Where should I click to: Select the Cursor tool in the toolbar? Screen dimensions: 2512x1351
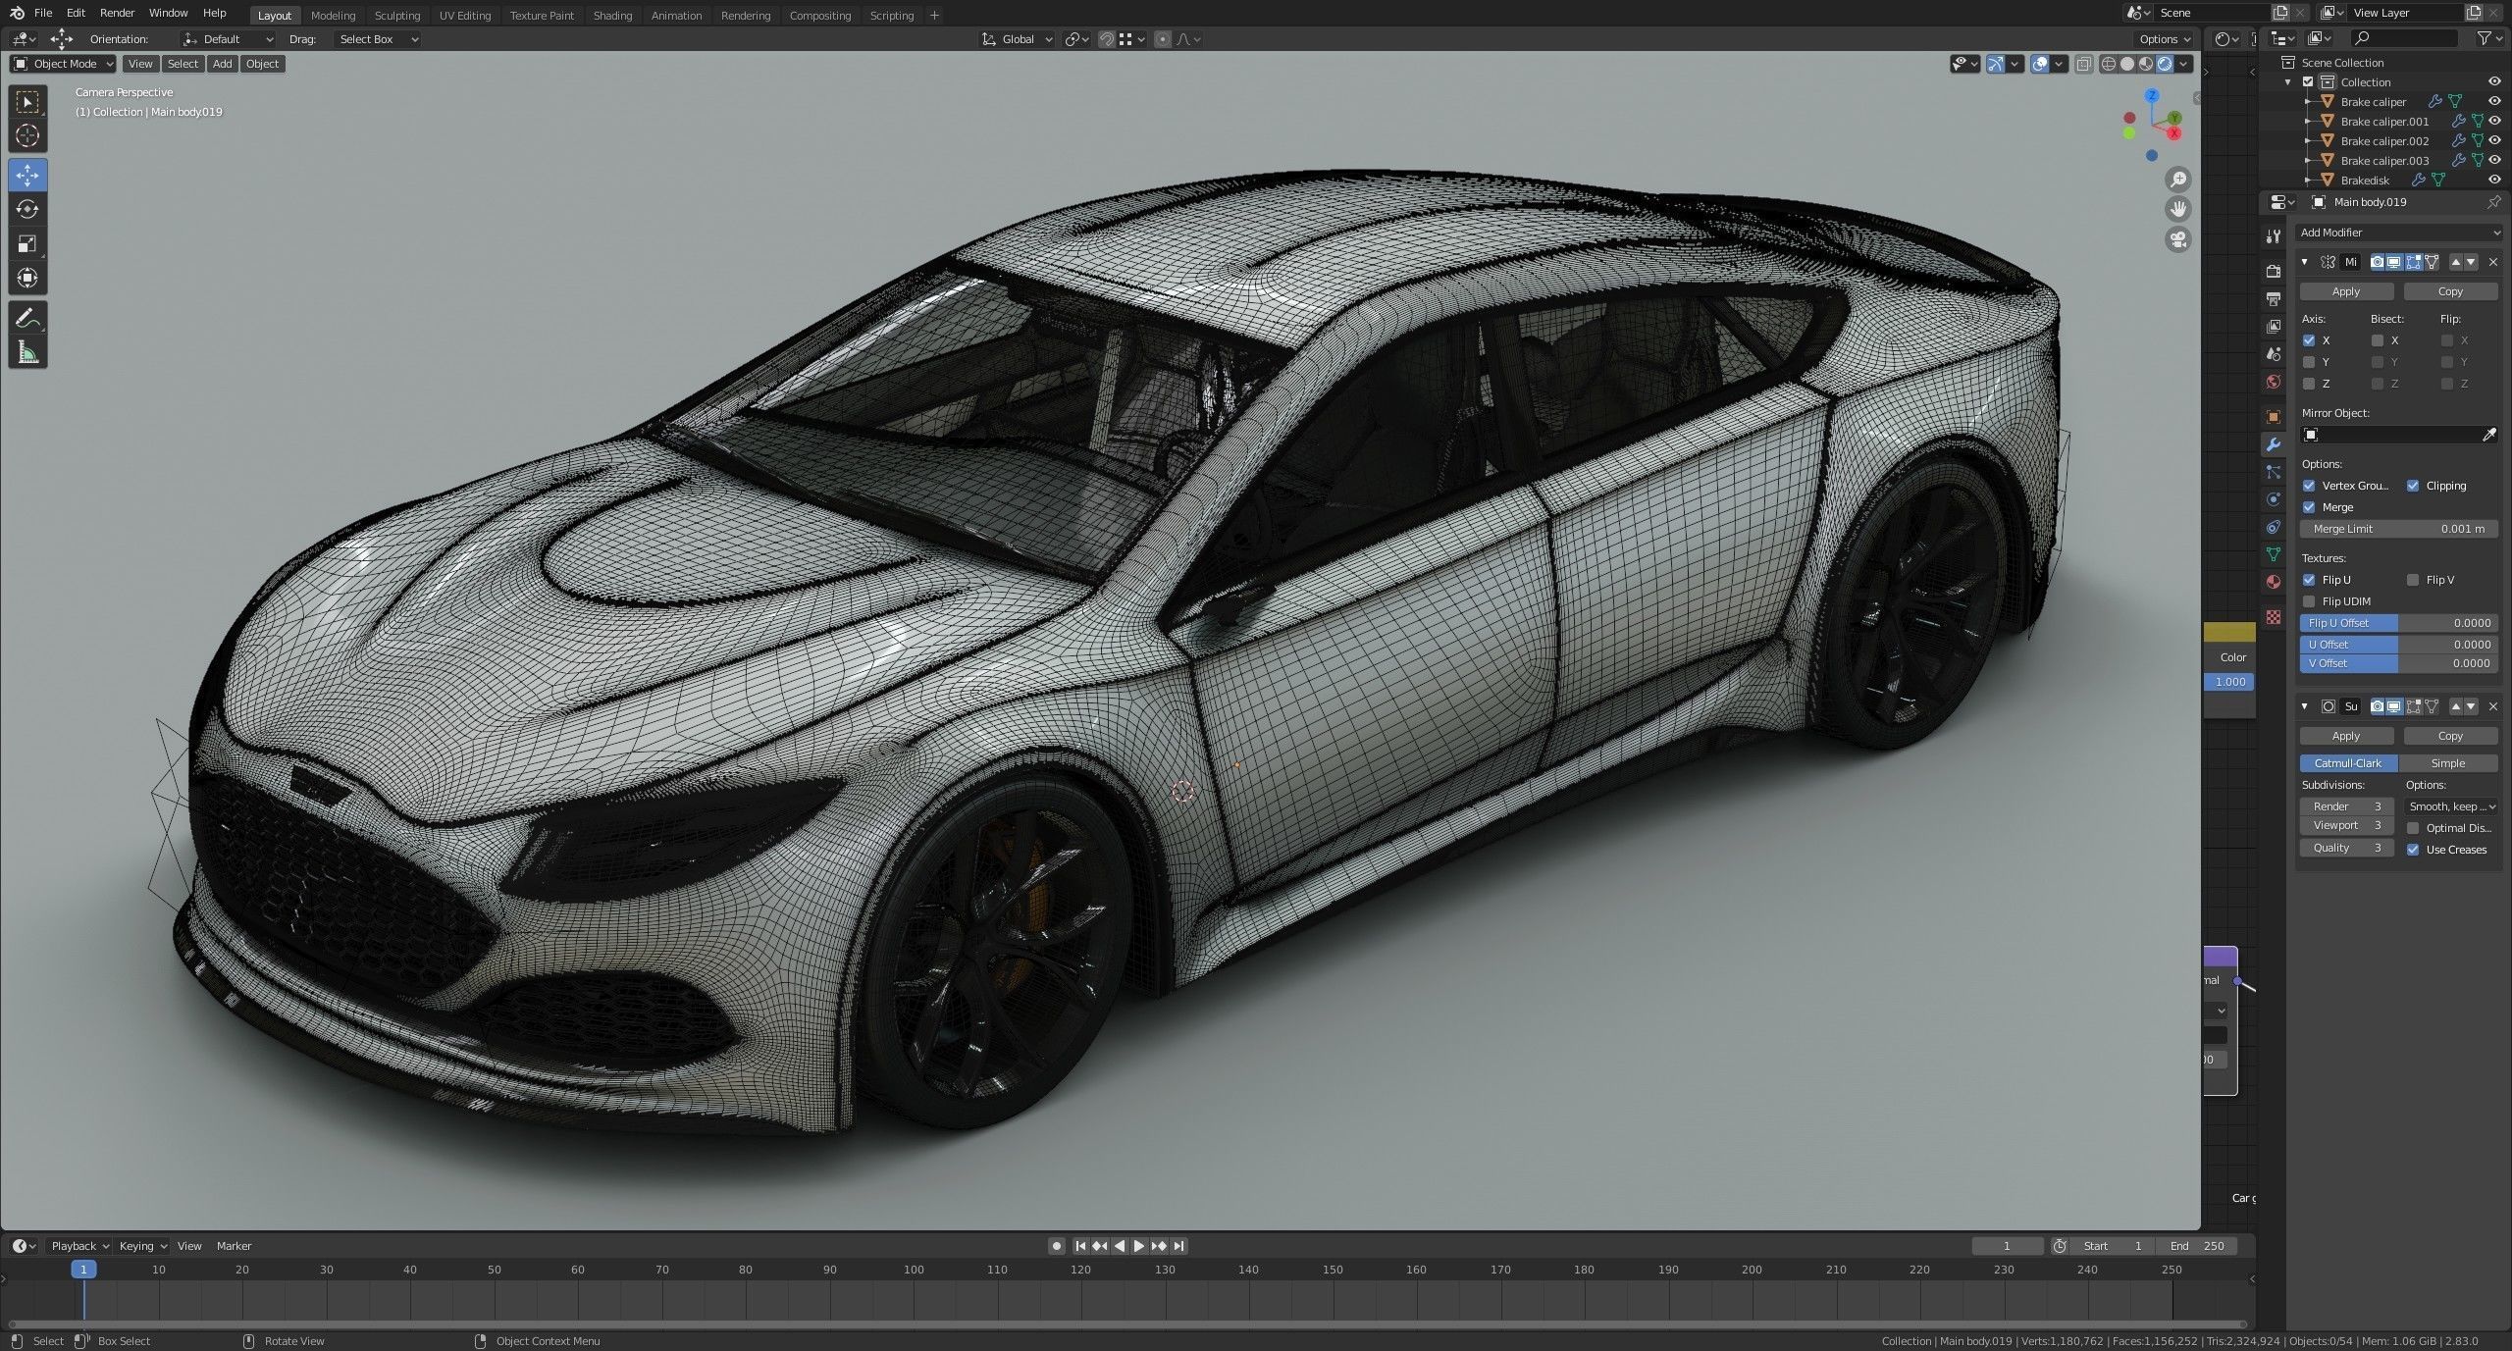click(27, 136)
